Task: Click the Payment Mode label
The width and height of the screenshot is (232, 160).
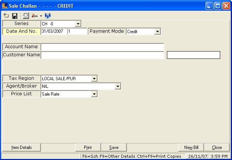Action: [107, 31]
